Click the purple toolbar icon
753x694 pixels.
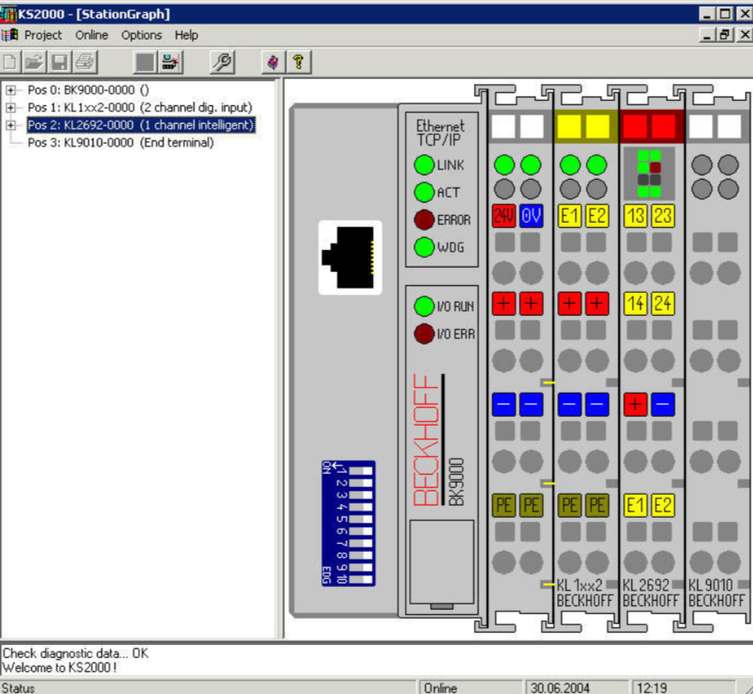tap(273, 62)
